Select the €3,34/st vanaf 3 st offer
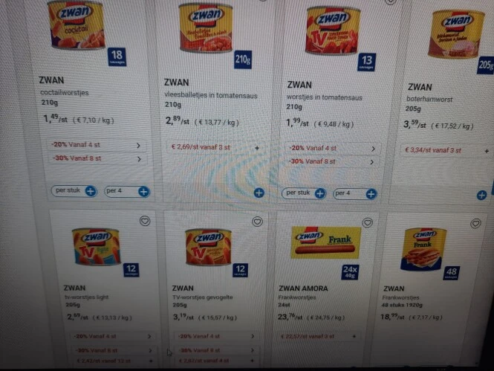This screenshot has height=371, width=494. (x=446, y=151)
